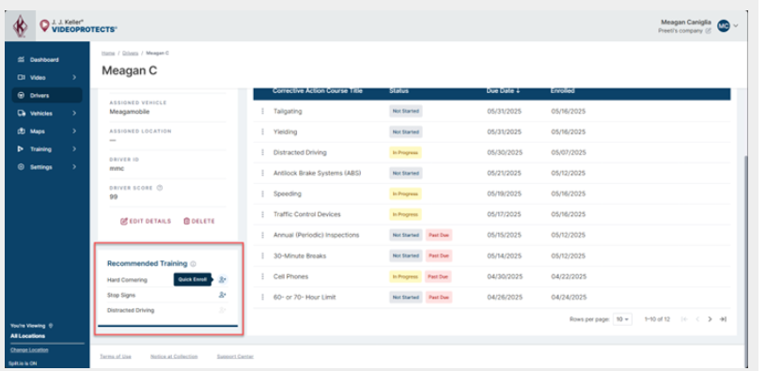
Task: Click the Home breadcrumb link
Action: [x=108, y=53]
